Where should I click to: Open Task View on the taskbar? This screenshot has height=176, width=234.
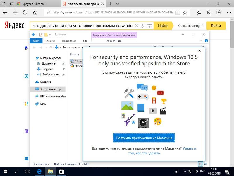(x=27, y=171)
